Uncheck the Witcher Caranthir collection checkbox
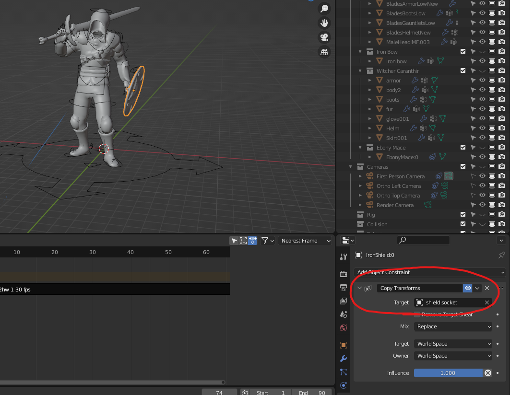The width and height of the screenshot is (510, 395). tap(463, 70)
